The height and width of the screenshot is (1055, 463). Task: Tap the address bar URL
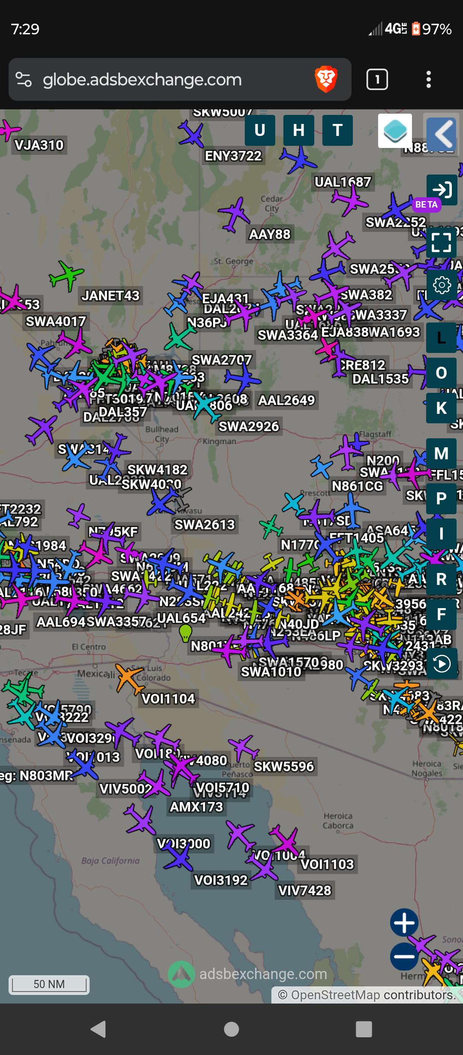click(142, 80)
